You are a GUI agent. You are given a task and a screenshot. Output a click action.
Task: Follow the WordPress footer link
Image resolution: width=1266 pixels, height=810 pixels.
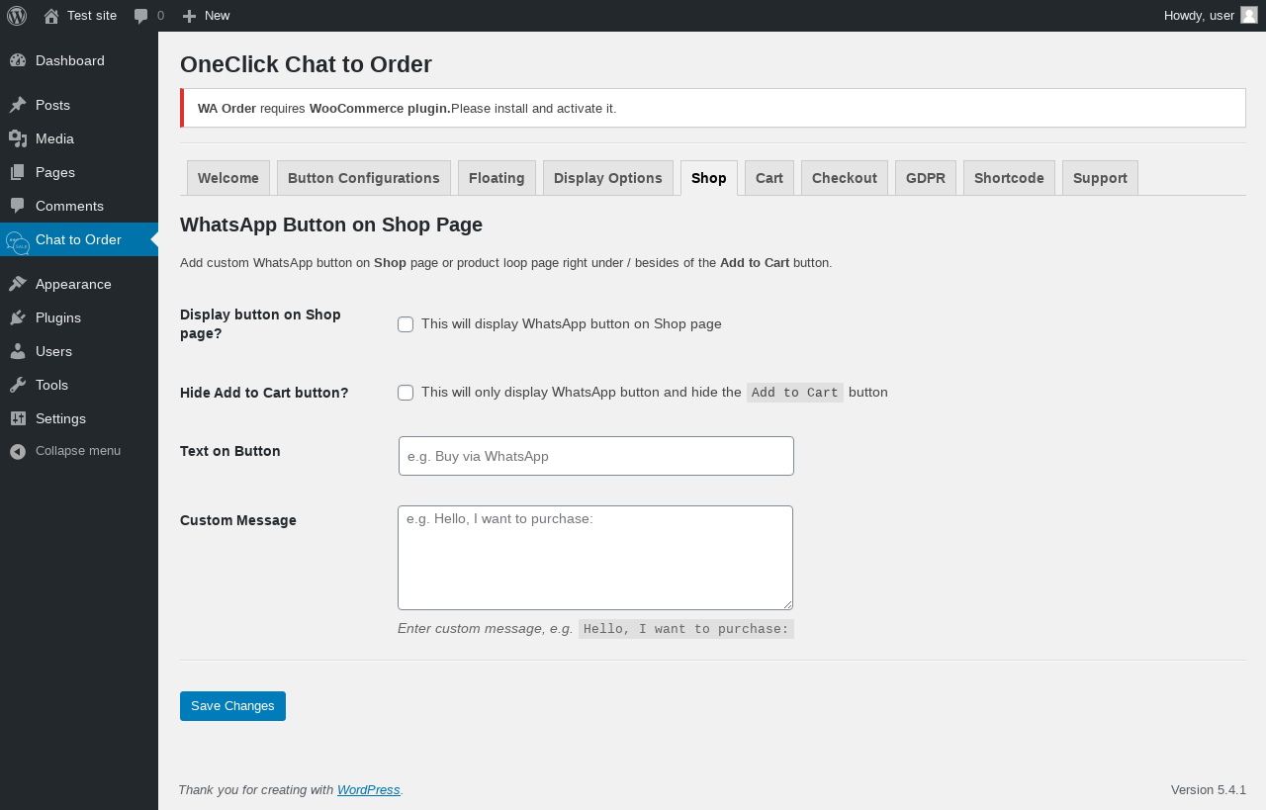pyautogui.click(x=369, y=790)
